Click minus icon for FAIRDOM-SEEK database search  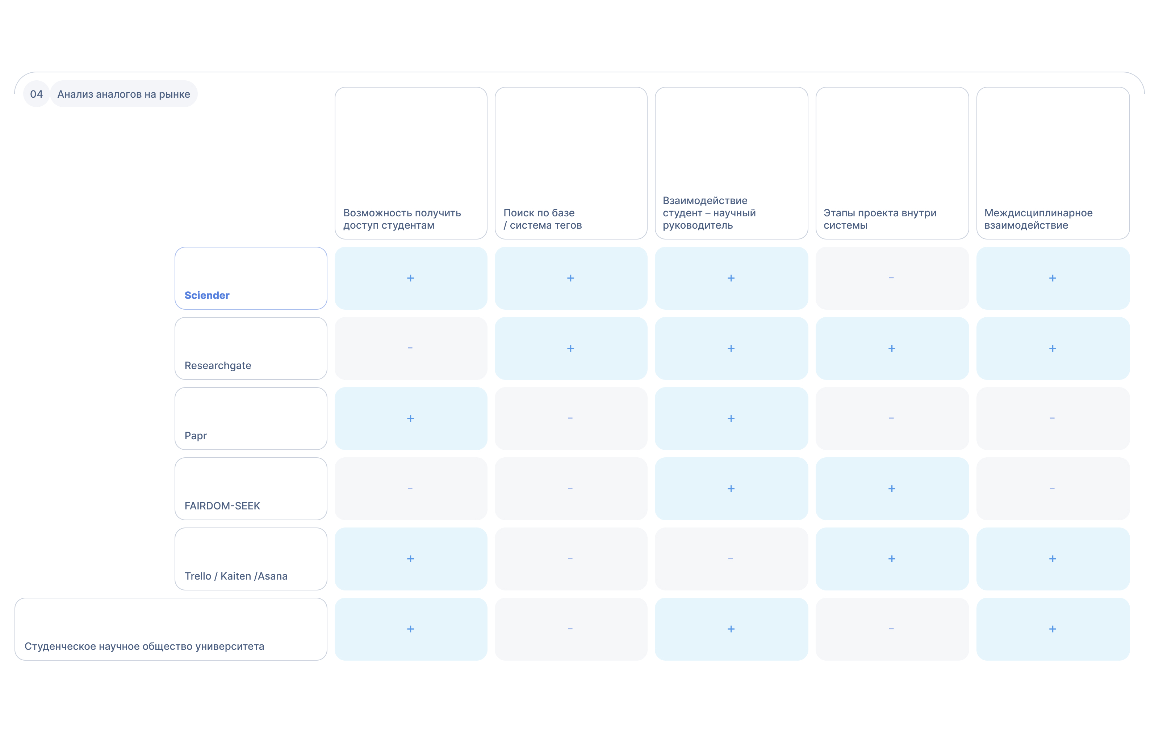(x=570, y=488)
